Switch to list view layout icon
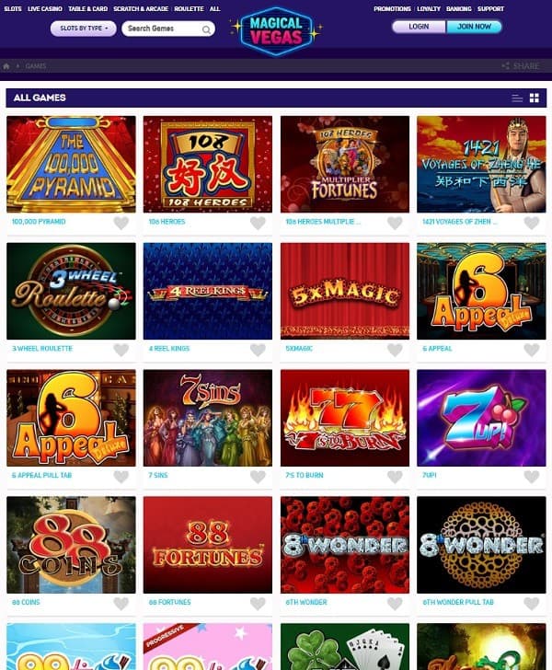The height and width of the screenshot is (670, 552). [x=517, y=98]
